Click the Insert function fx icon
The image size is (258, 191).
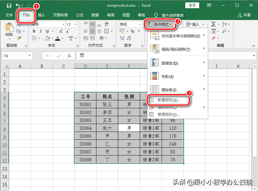pos(69,56)
